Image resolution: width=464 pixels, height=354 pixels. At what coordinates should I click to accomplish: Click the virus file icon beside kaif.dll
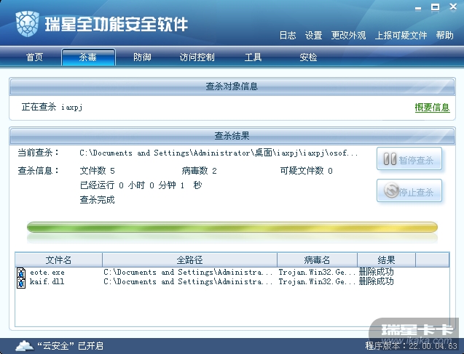(x=21, y=283)
